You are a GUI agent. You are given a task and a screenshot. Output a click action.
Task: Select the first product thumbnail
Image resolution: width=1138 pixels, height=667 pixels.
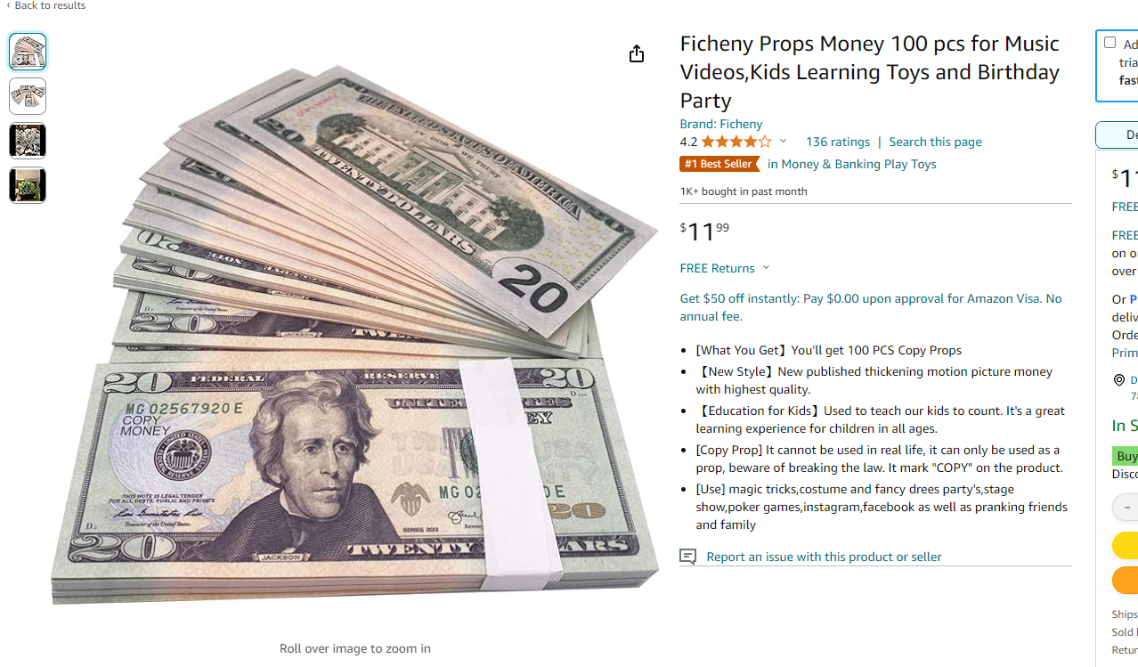click(28, 52)
